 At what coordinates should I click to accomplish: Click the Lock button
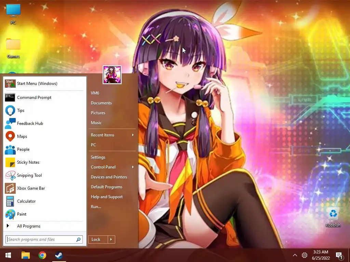98,239
